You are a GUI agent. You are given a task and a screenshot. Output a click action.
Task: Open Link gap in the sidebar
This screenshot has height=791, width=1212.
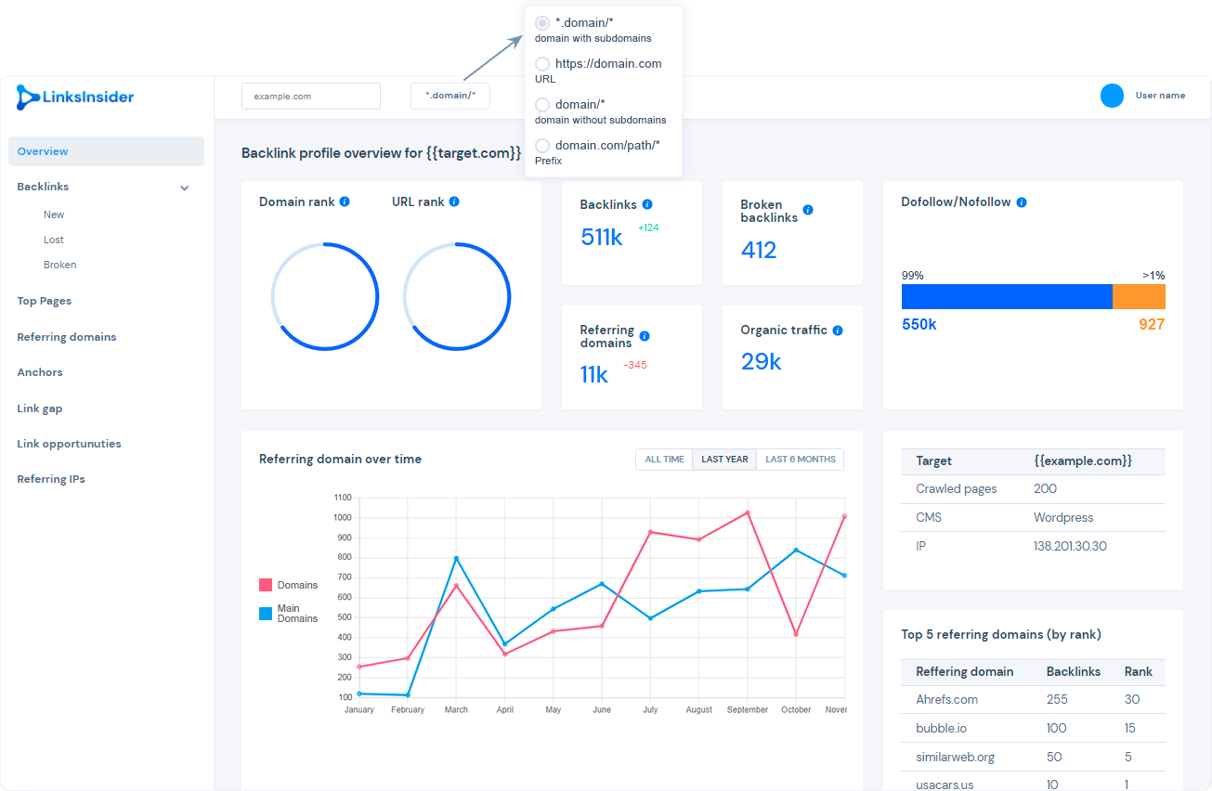[x=40, y=408]
